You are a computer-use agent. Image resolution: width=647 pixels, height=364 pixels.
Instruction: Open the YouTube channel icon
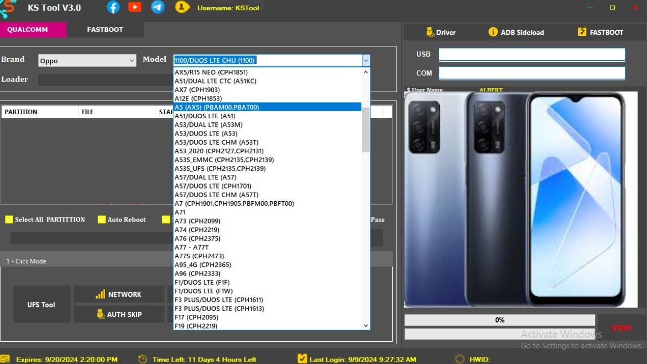point(135,7)
